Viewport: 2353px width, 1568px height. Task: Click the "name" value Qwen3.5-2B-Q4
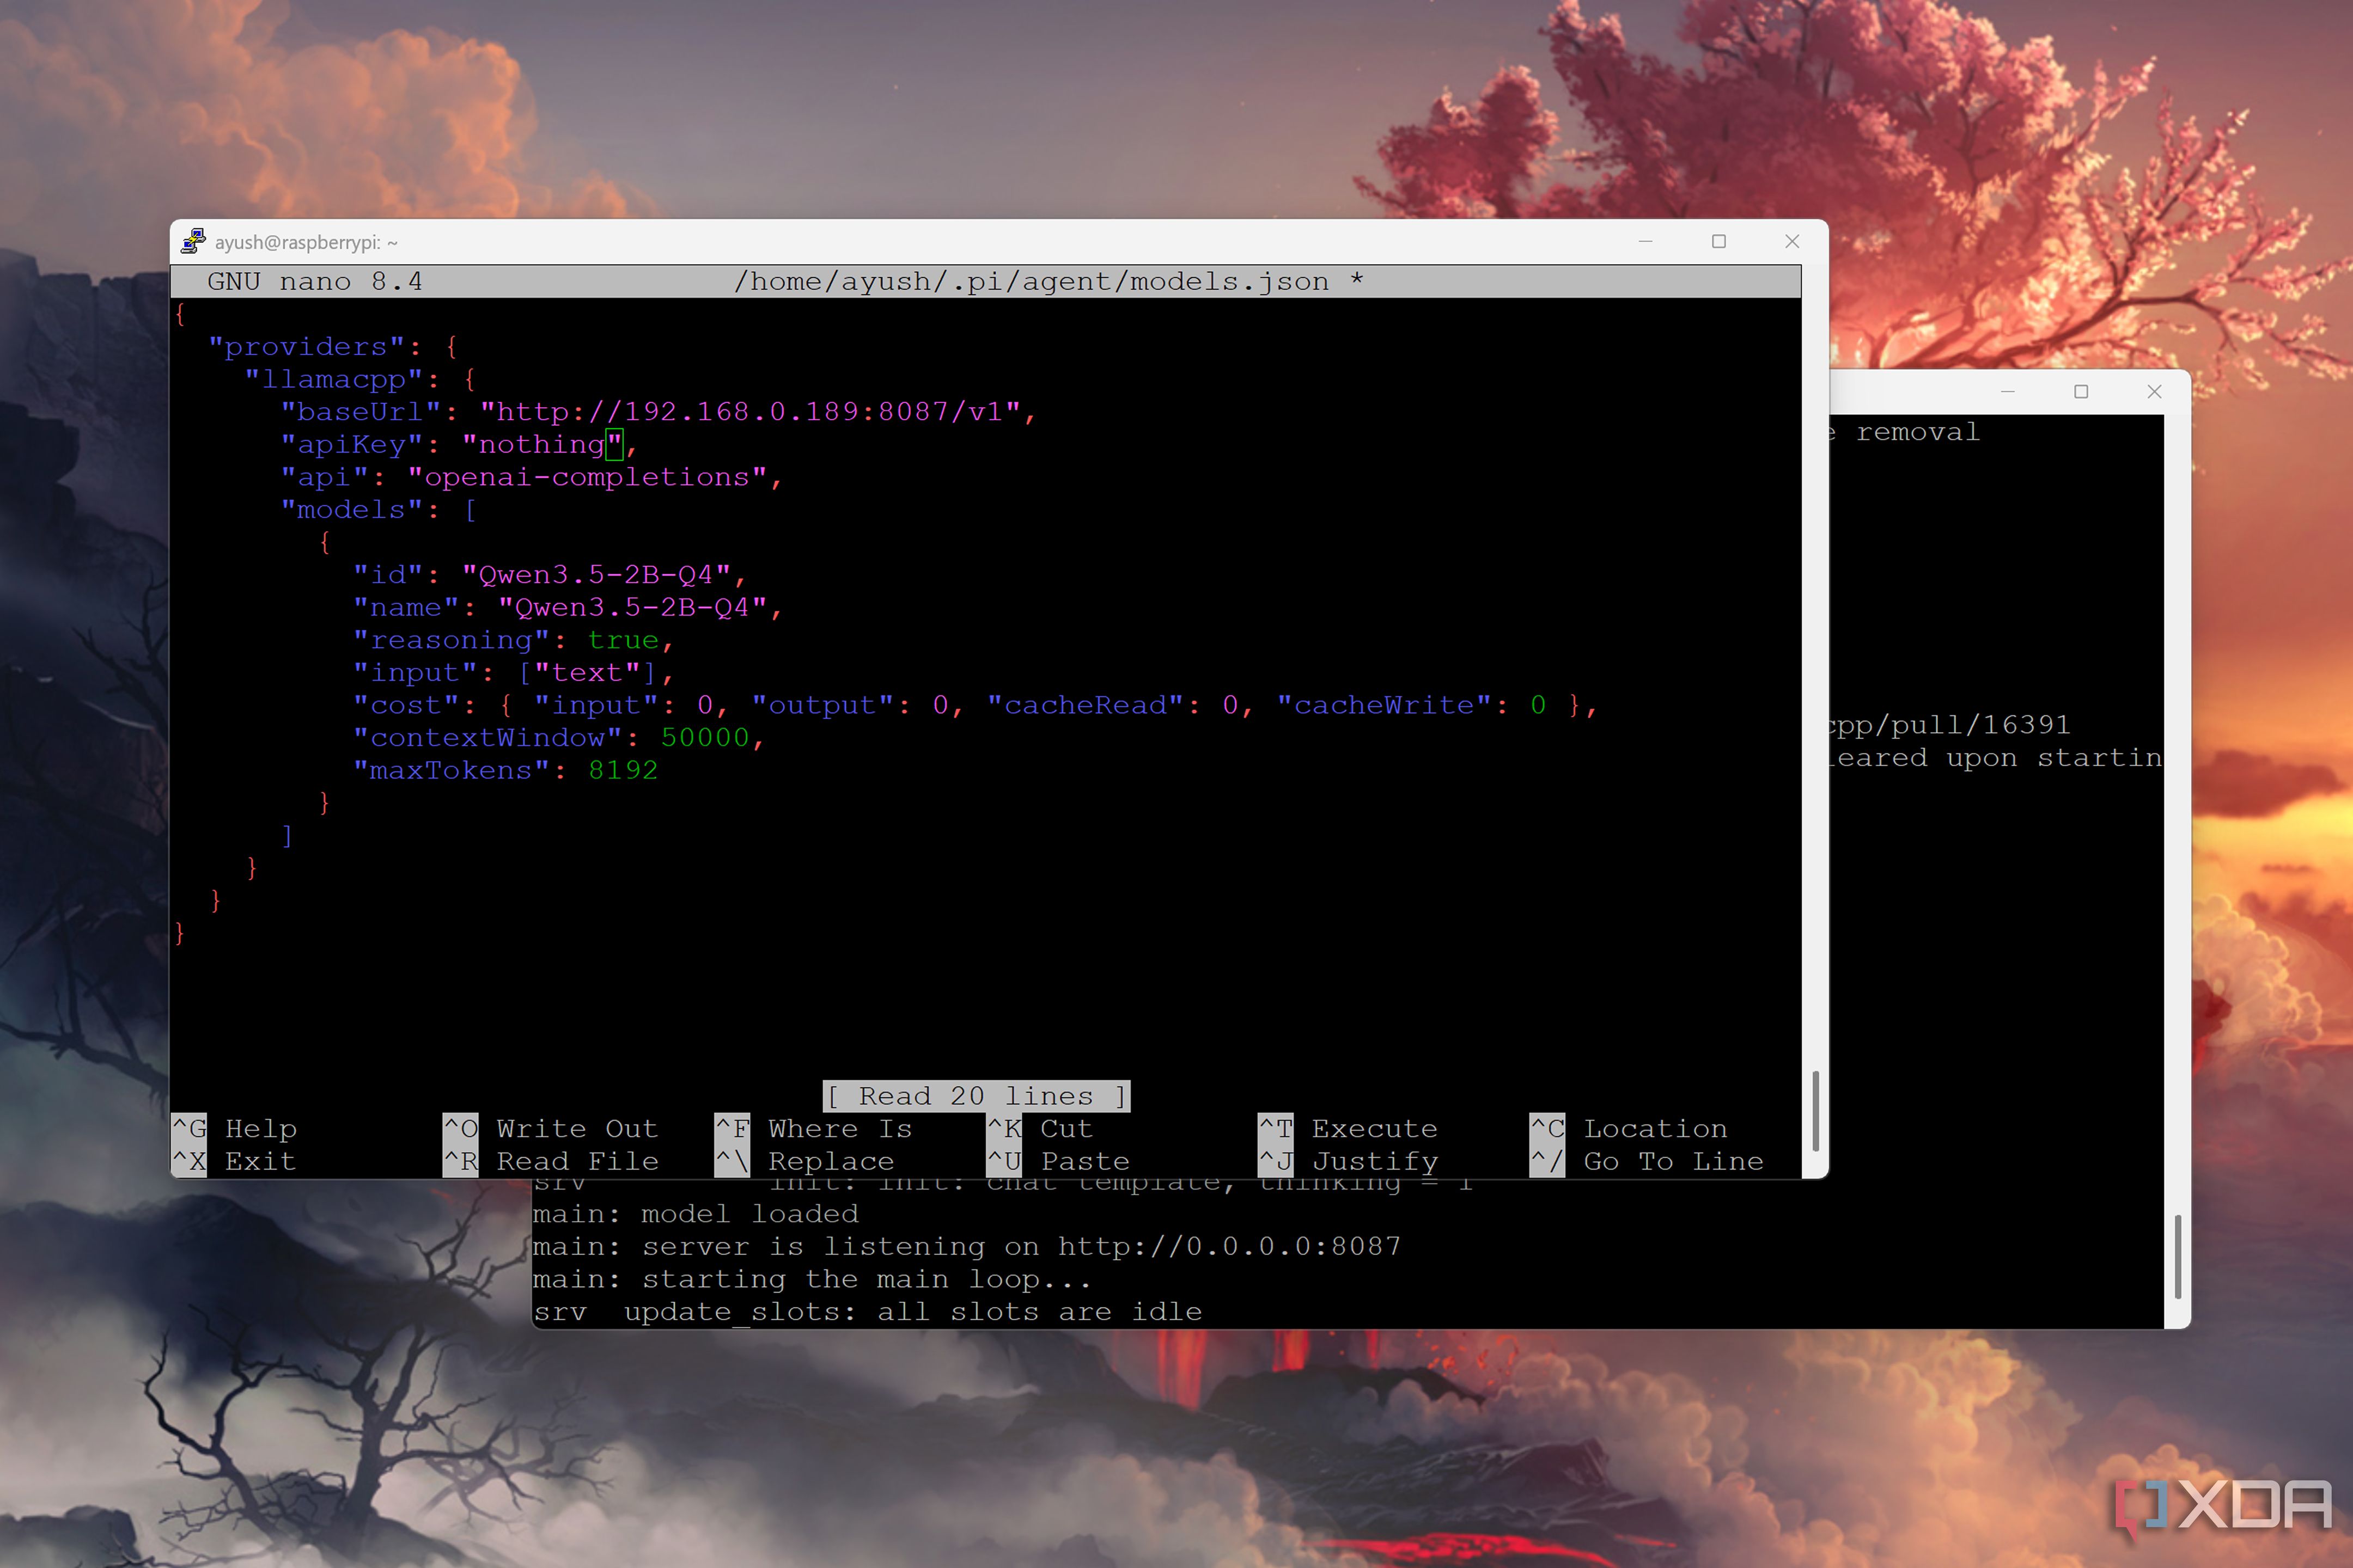pyautogui.click(x=632, y=608)
